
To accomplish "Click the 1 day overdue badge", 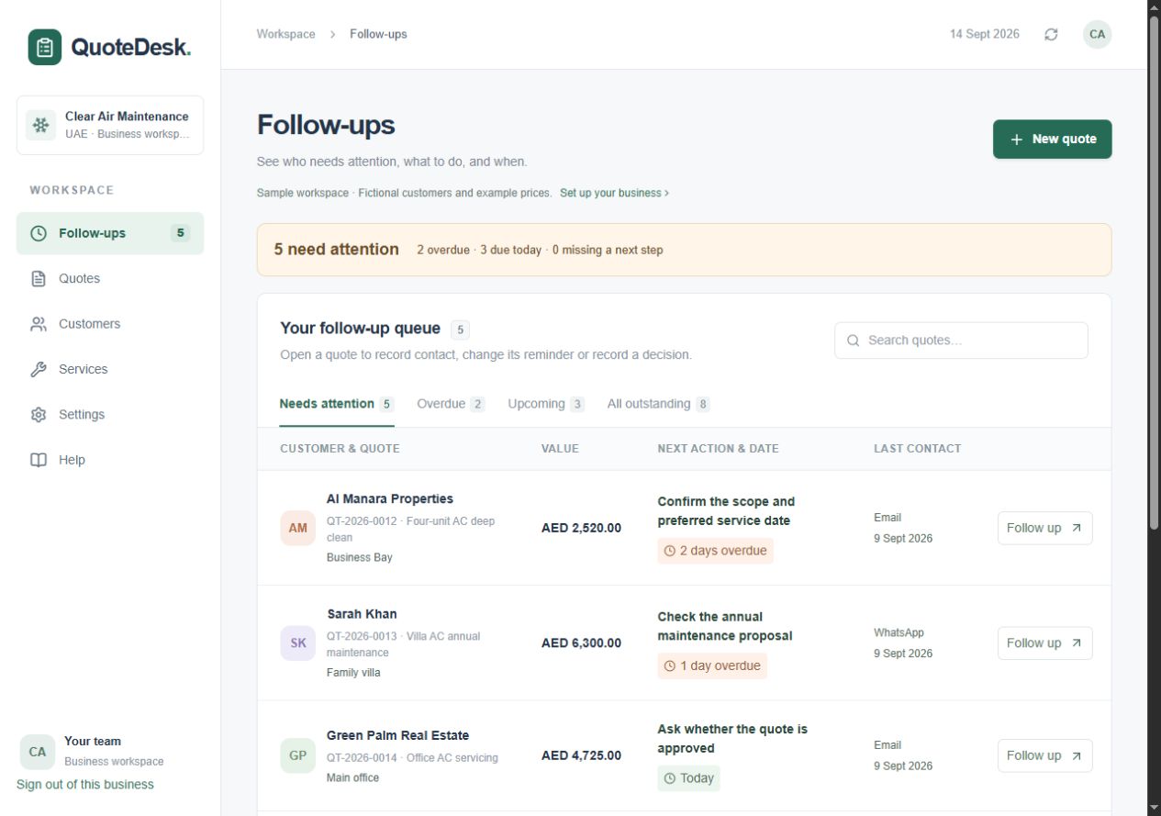I will click(712, 666).
